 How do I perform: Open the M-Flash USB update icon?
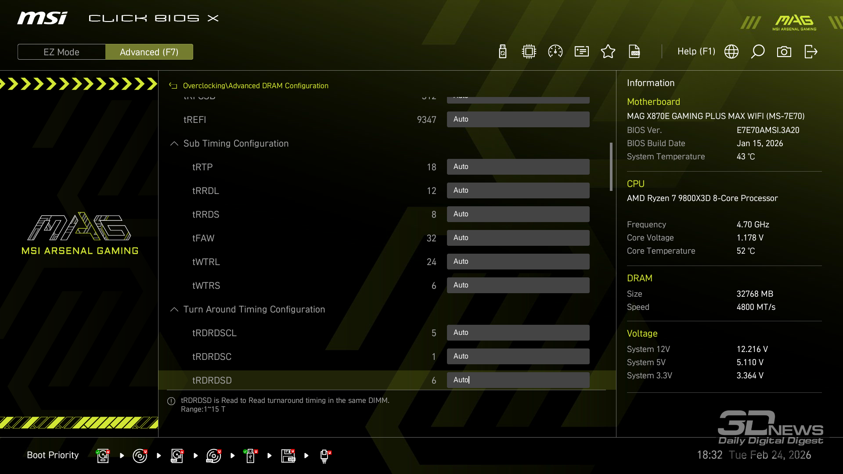503,52
